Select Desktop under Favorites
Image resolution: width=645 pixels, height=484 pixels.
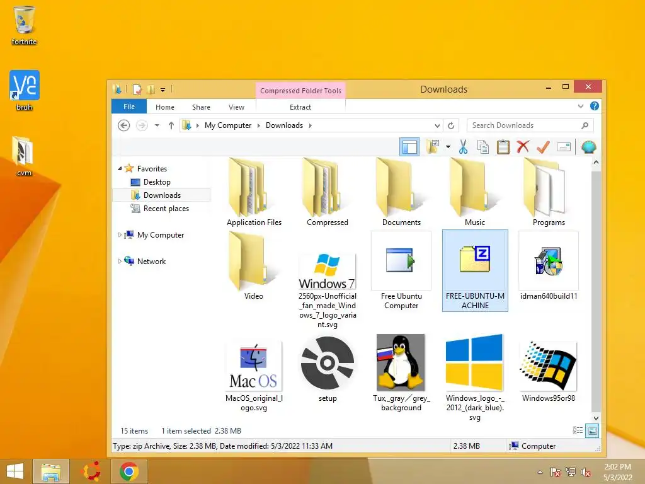pyautogui.click(x=157, y=182)
